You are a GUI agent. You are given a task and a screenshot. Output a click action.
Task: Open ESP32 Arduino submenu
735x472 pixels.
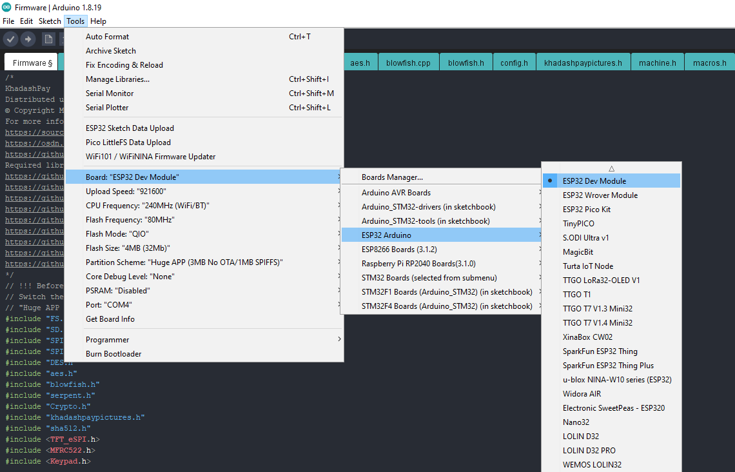pyautogui.click(x=442, y=235)
